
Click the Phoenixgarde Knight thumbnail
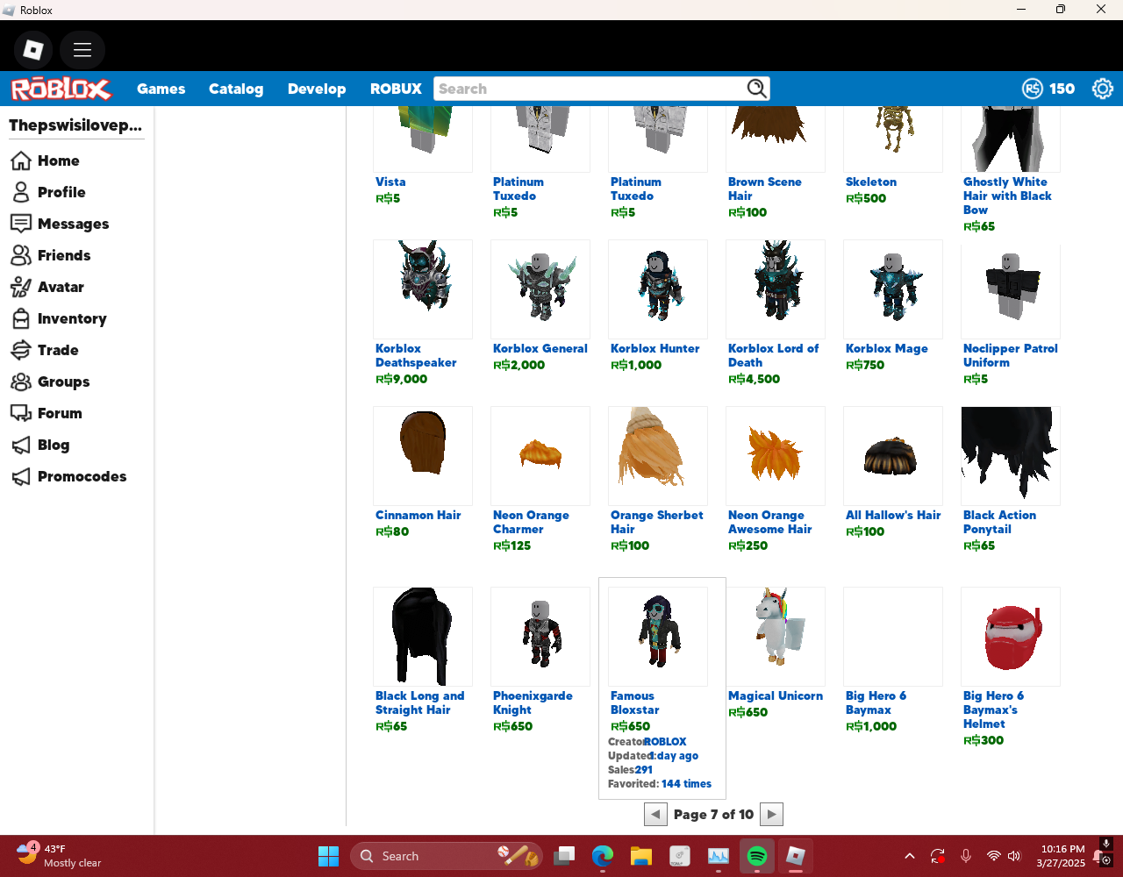[x=540, y=637]
